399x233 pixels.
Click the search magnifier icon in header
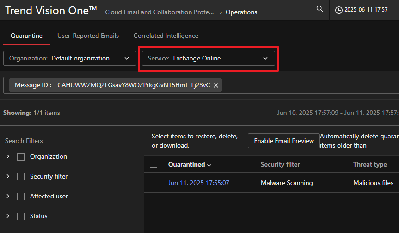tap(319, 9)
